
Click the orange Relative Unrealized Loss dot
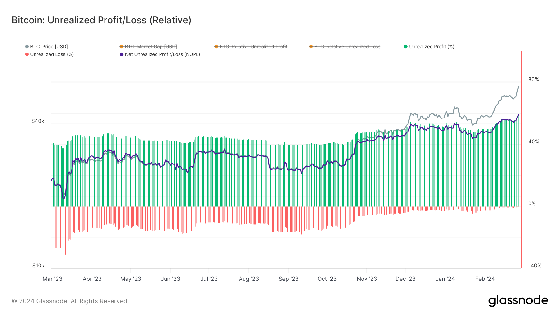[311, 46]
